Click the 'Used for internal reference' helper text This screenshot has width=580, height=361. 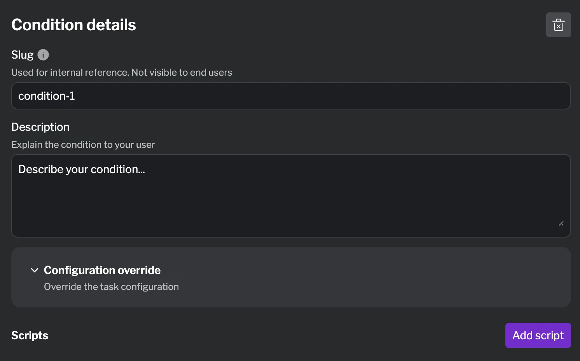[122, 73]
